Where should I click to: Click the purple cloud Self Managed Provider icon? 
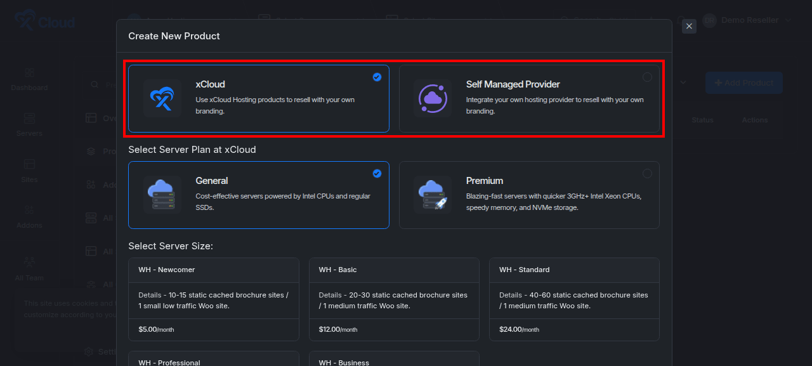433,98
